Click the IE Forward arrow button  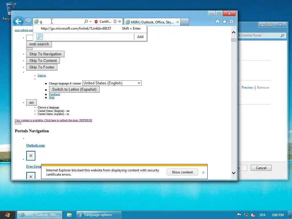tap(28, 22)
